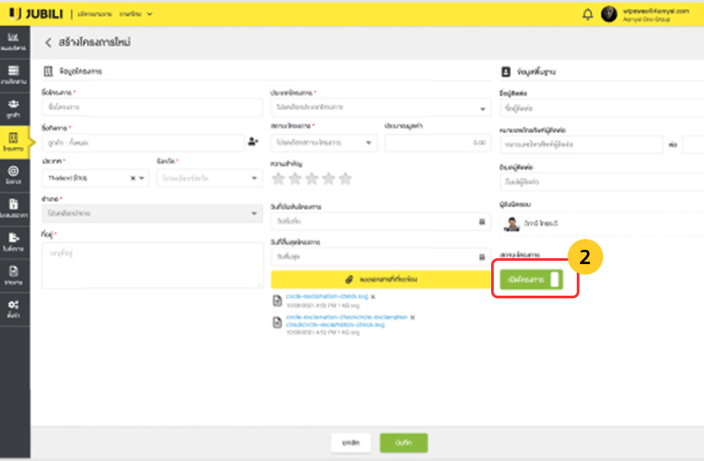This screenshot has height=461, width=704.
Task: Click the add-customer person icon
Action: [253, 142]
